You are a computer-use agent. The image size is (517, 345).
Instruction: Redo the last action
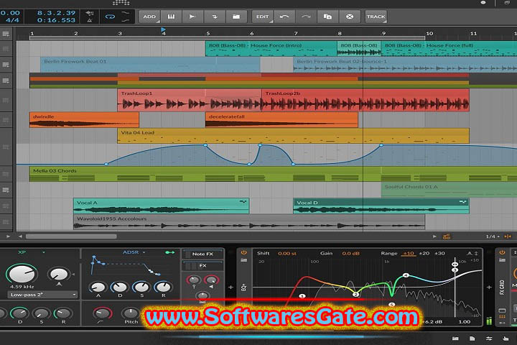pos(306,17)
